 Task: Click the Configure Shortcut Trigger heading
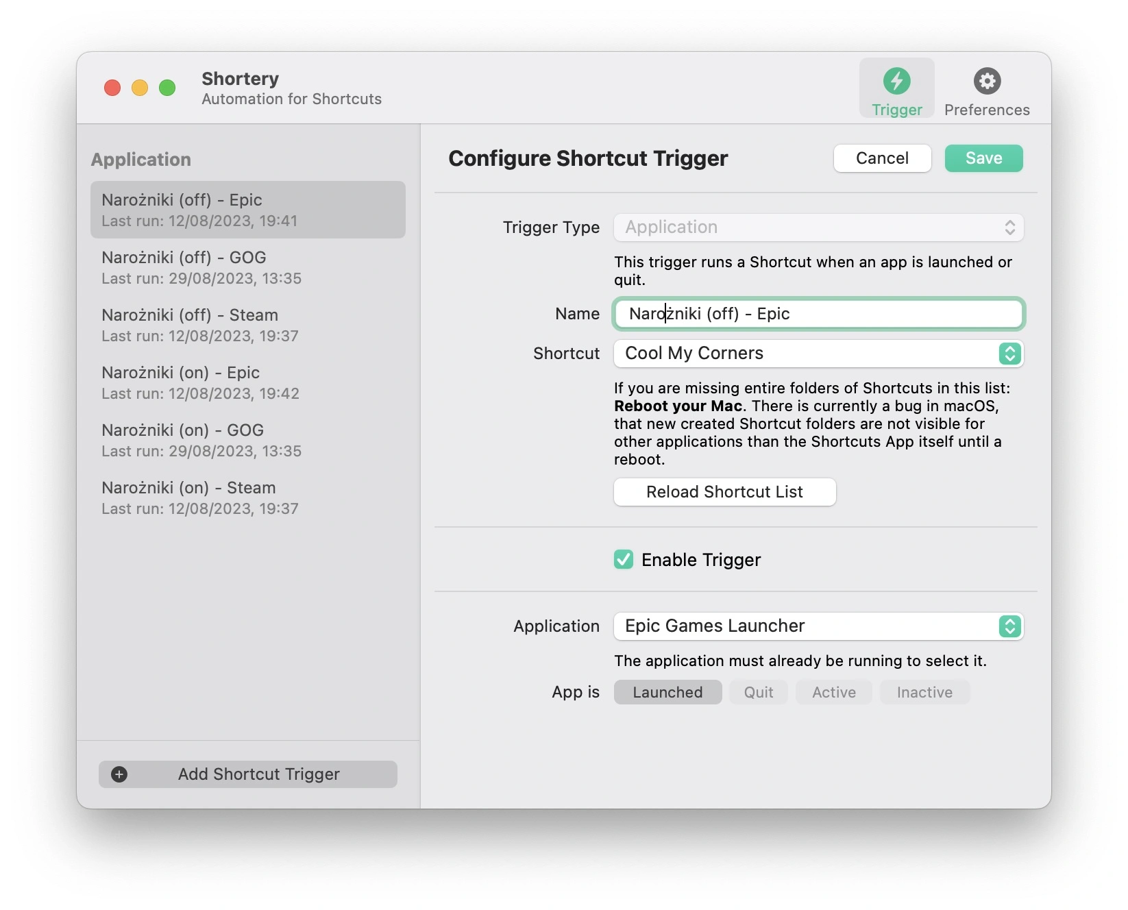(x=588, y=158)
